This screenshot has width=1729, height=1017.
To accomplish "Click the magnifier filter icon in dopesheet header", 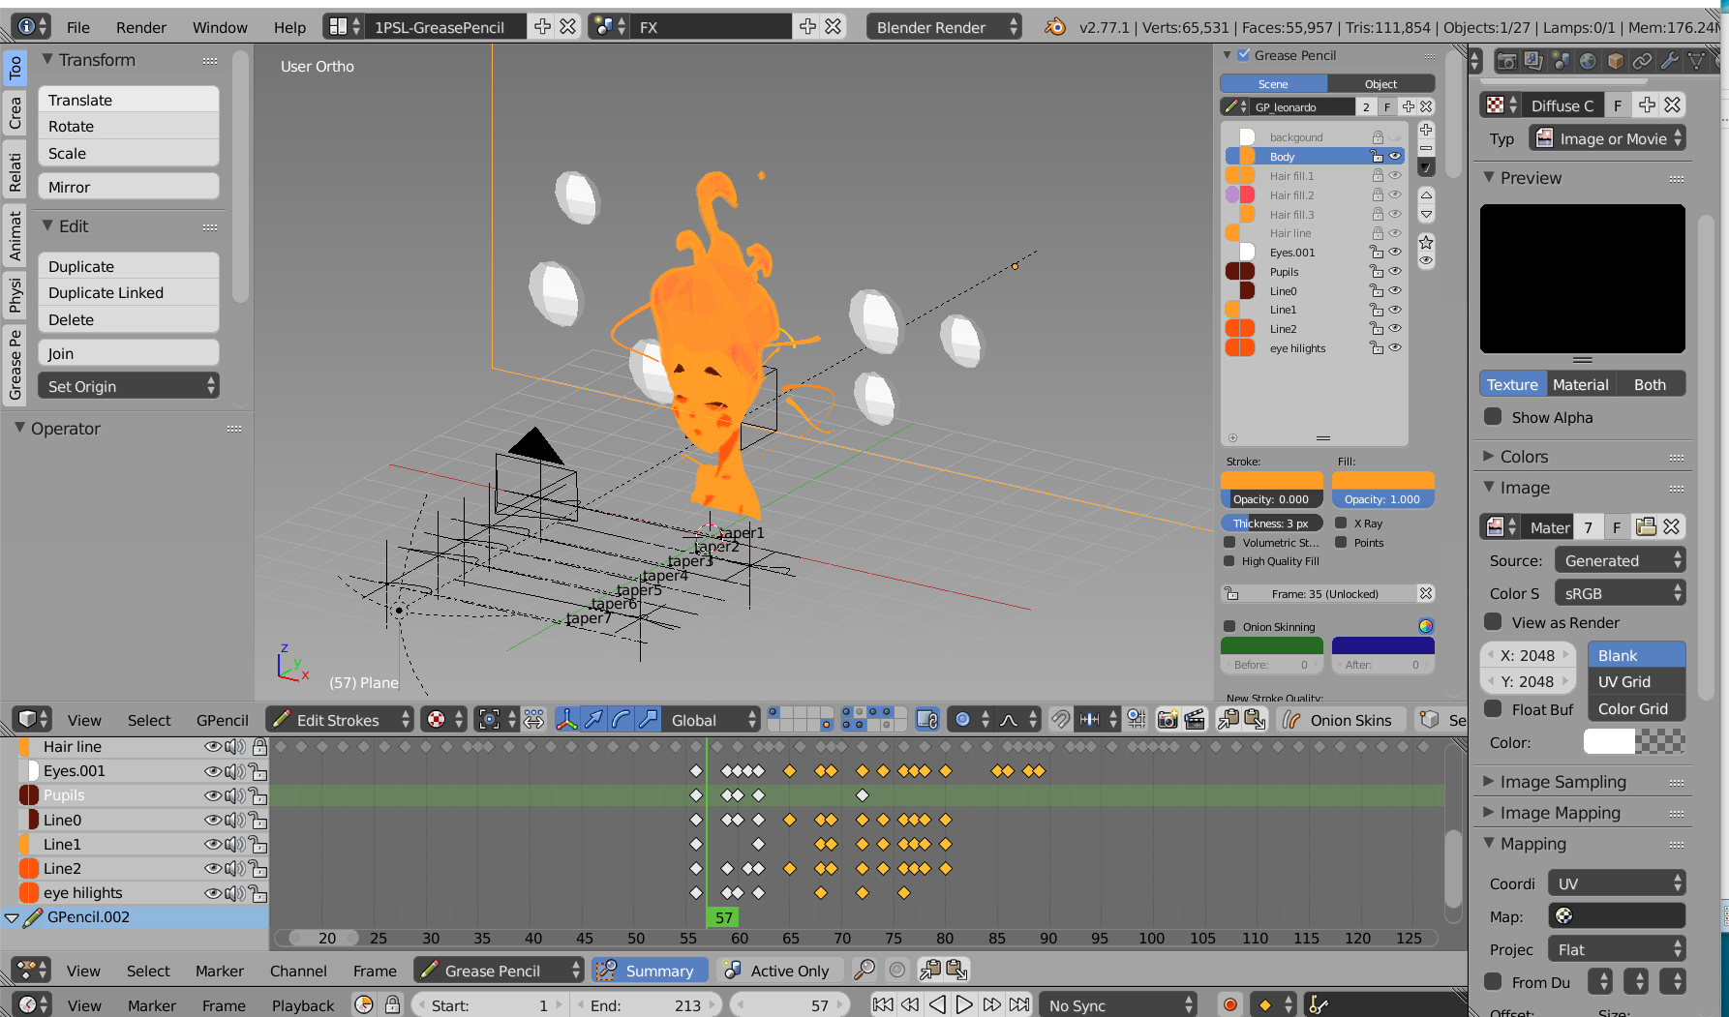I will [864, 970].
